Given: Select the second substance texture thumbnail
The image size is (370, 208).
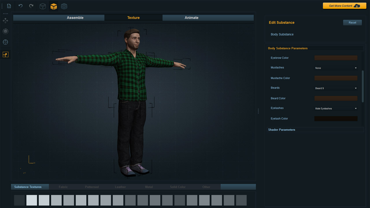Looking at the screenshot, I should [32, 200].
